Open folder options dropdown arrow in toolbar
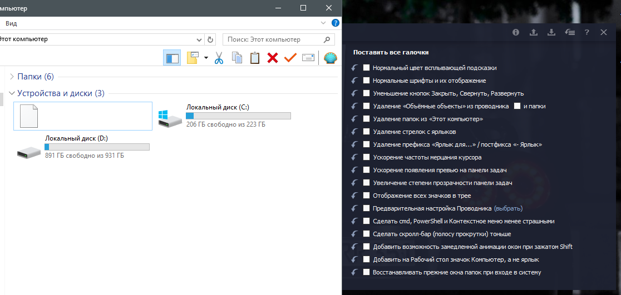621x295 pixels. point(206,58)
